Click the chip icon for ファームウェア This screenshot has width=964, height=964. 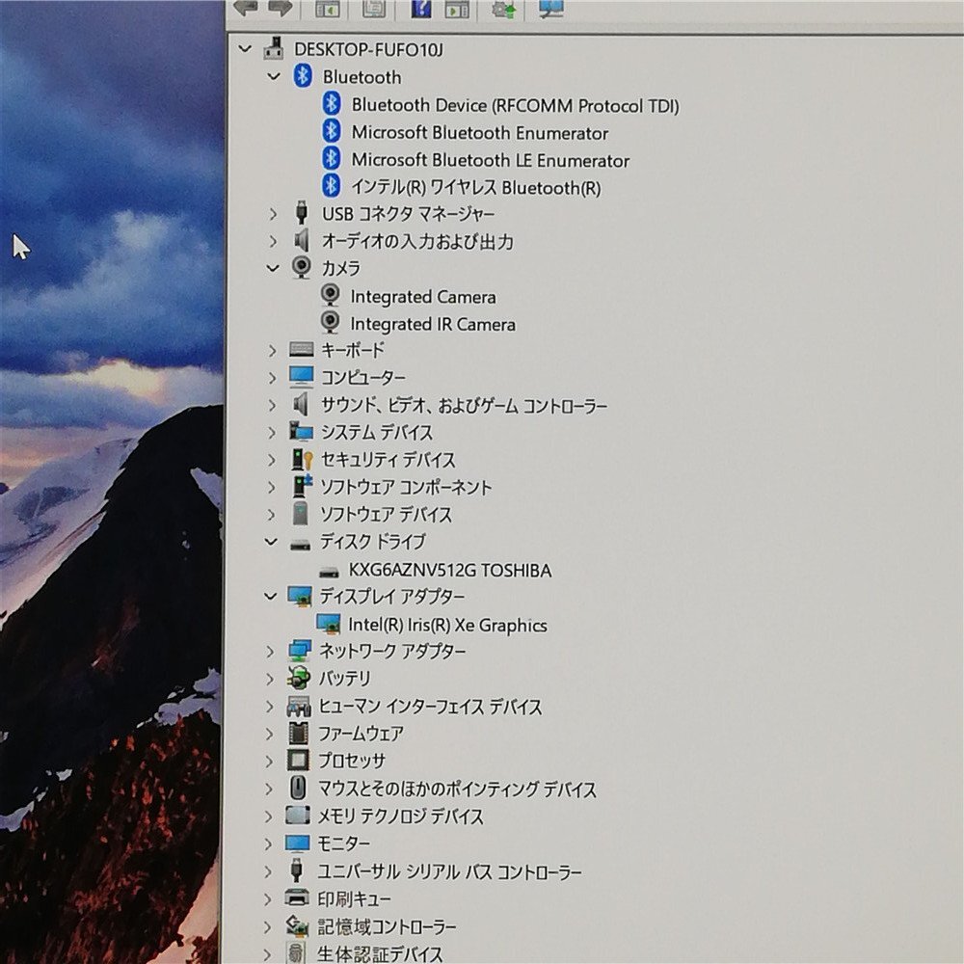298,733
